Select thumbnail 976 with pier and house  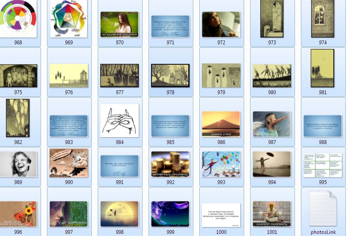pos(69,76)
